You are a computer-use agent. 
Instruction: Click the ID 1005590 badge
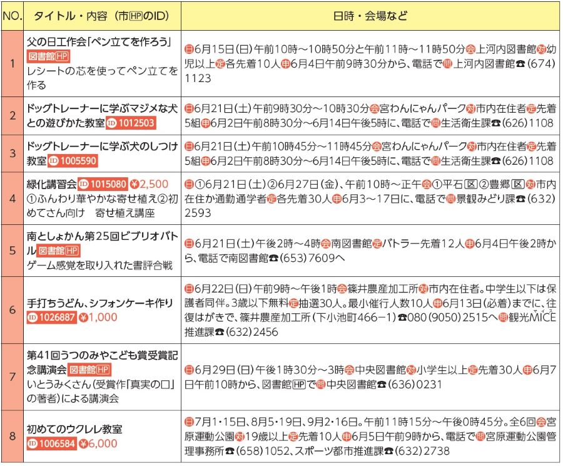(x=73, y=161)
